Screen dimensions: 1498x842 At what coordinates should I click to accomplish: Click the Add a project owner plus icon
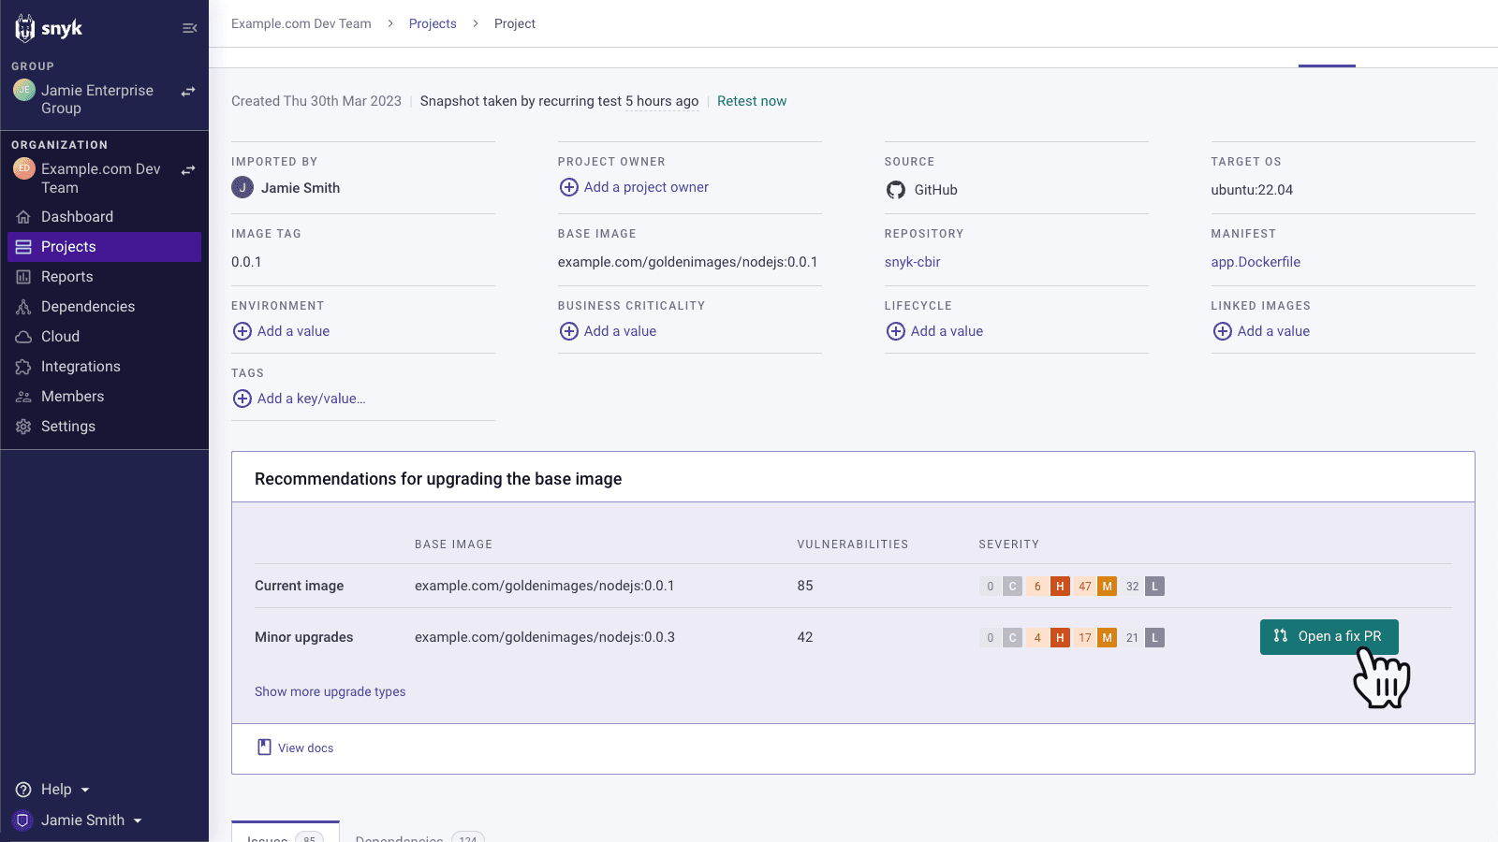[569, 187]
